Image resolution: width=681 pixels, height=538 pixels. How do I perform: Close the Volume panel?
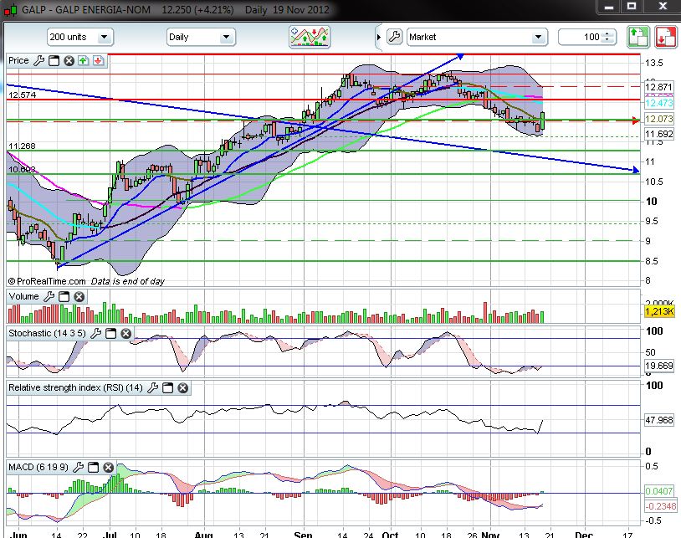[x=79, y=296]
